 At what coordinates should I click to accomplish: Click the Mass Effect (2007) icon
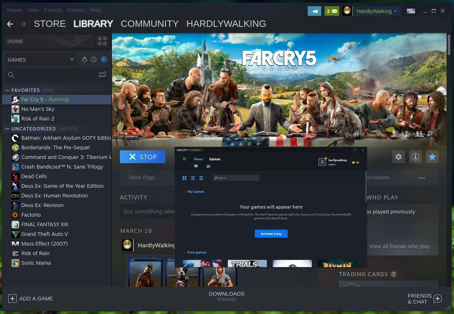click(x=15, y=244)
